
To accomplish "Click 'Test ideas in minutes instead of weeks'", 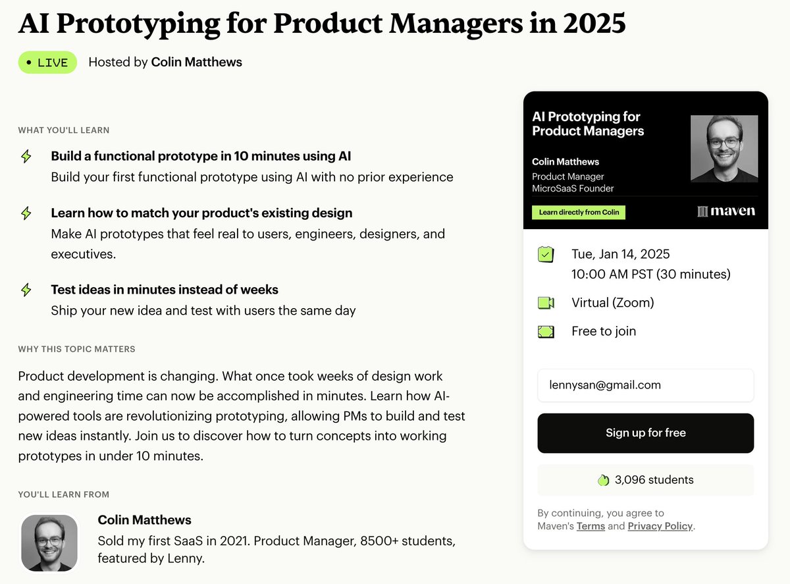I will click(165, 289).
